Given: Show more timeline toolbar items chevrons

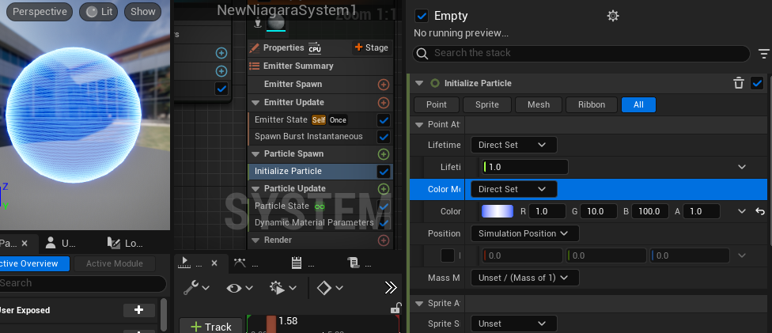Looking at the screenshot, I should click(391, 288).
